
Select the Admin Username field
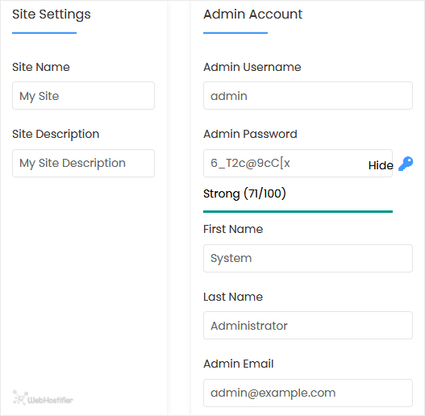click(308, 96)
